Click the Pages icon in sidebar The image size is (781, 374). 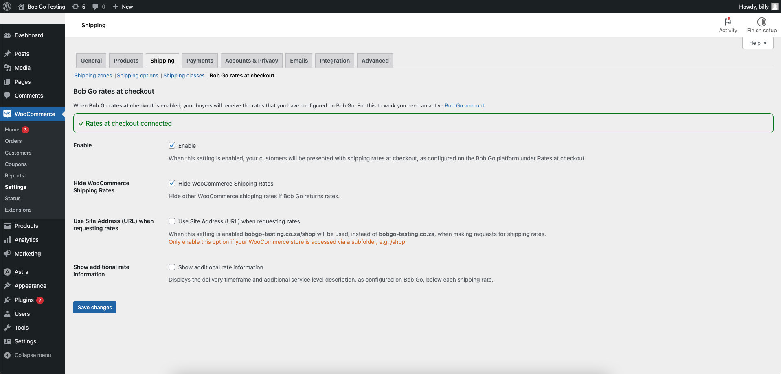[7, 82]
